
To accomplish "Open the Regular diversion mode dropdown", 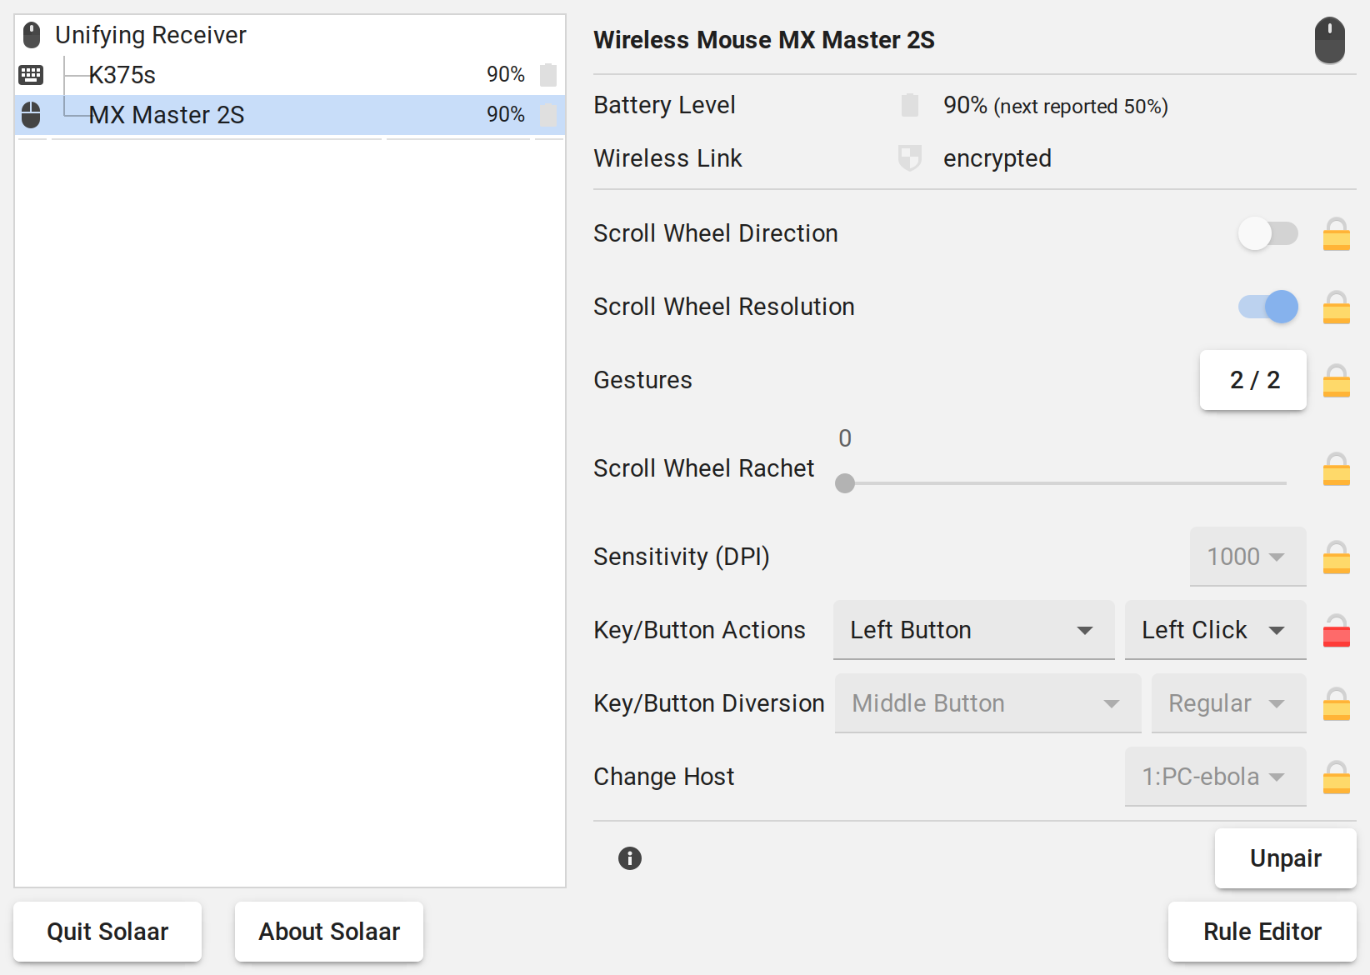I will click(1229, 703).
